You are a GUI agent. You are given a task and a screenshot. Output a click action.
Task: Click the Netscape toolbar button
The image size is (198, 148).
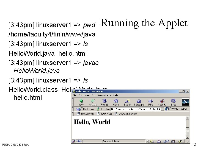pos(139,102)
